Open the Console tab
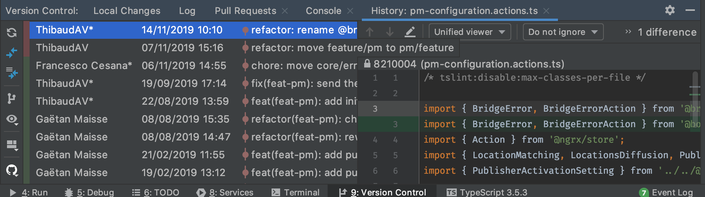The image size is (705, 197). [x=323, y=11]
